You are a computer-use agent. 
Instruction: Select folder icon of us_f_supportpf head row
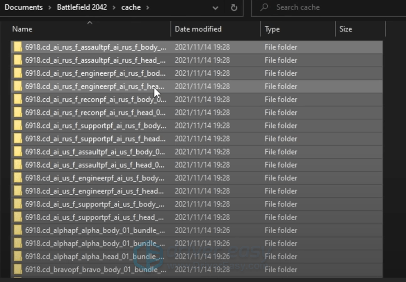pyautogui.click(x=18, y=217)
